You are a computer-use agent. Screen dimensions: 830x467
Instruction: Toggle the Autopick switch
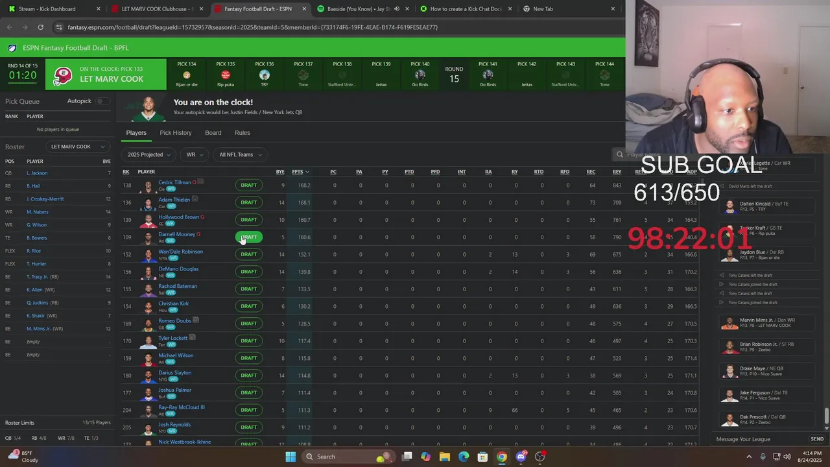[102, 101]
